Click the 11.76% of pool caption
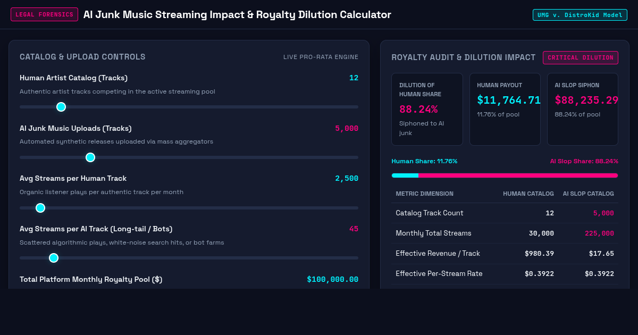The image size is (638, 335). click(498, 114)
